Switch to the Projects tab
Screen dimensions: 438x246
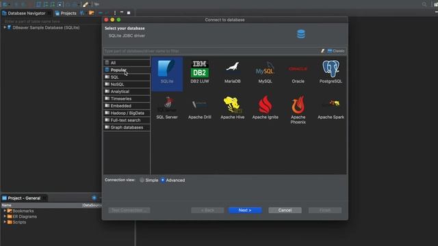click(66, 13)
